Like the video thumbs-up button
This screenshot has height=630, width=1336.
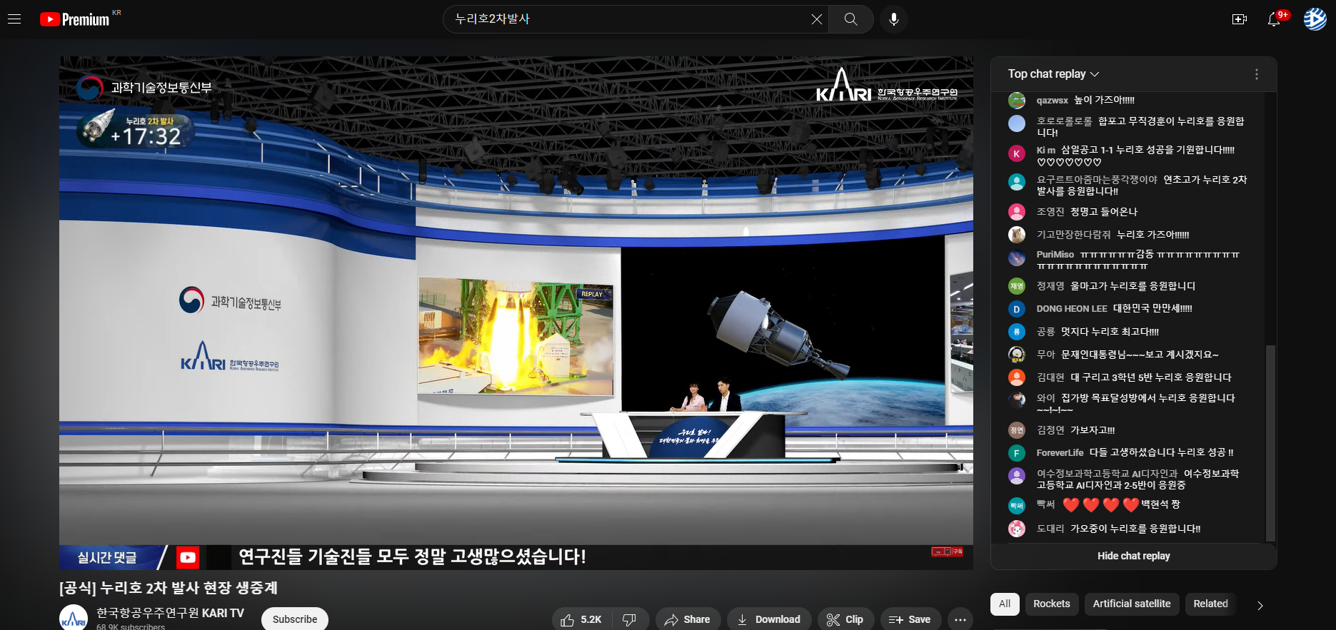(581, 619)
